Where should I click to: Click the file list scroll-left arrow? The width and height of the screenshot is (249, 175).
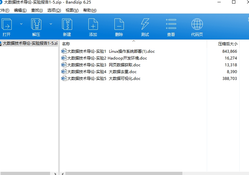pyautogui.click(x=63, y=174)
